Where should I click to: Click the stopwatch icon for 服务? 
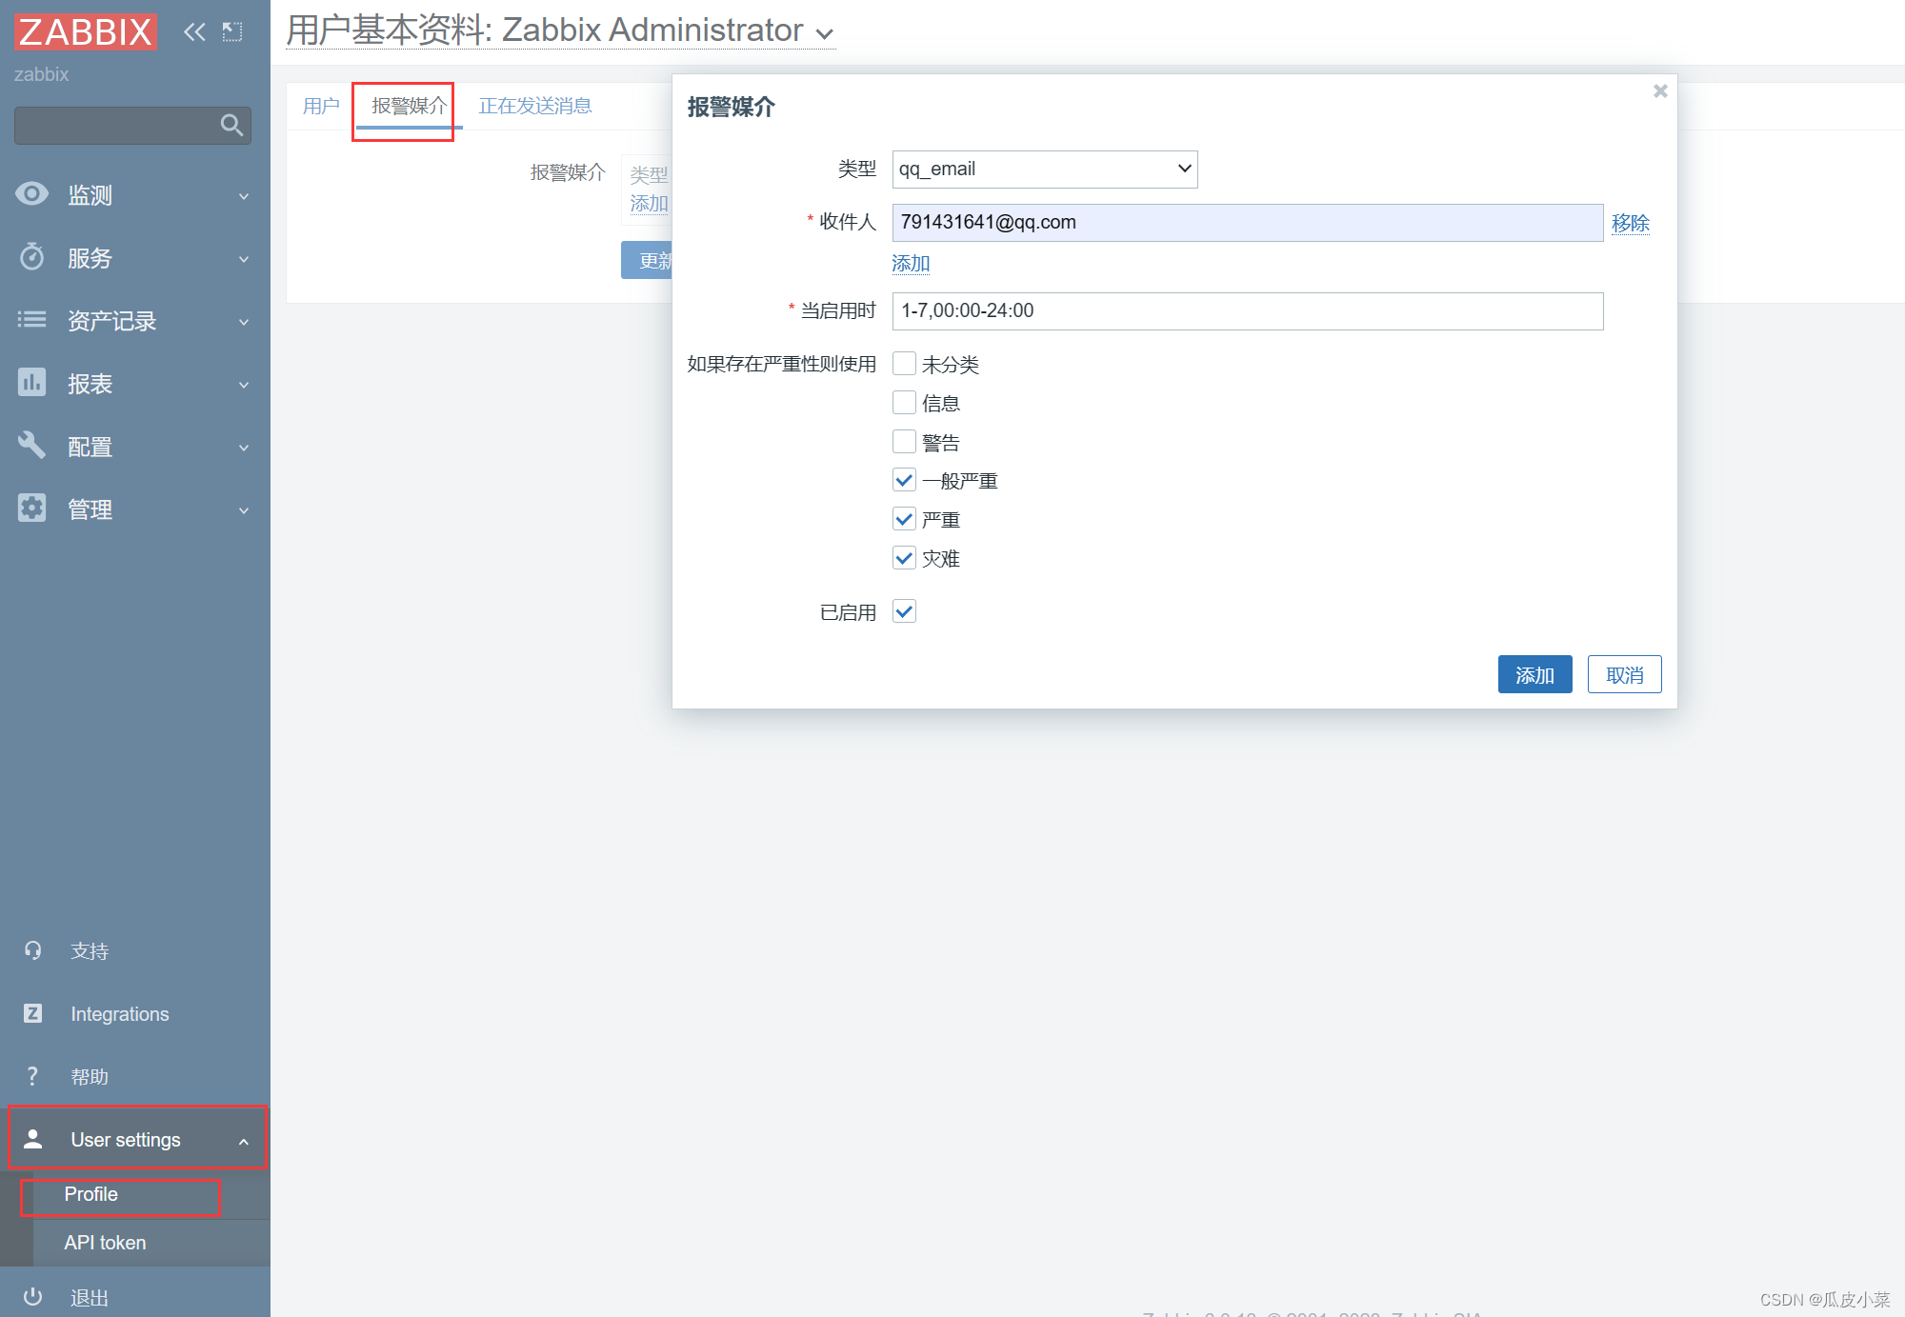[x=31, y=257]
